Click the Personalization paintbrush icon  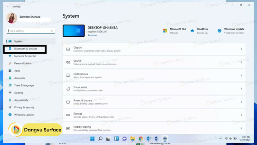coord(10,63)
